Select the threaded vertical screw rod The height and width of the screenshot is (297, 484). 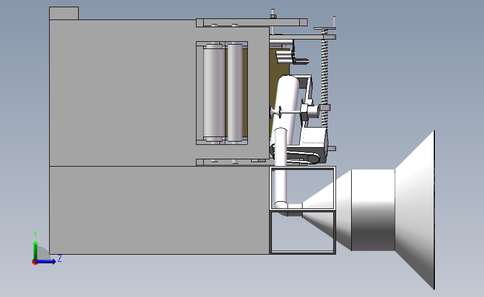click(x=324, y=77)
